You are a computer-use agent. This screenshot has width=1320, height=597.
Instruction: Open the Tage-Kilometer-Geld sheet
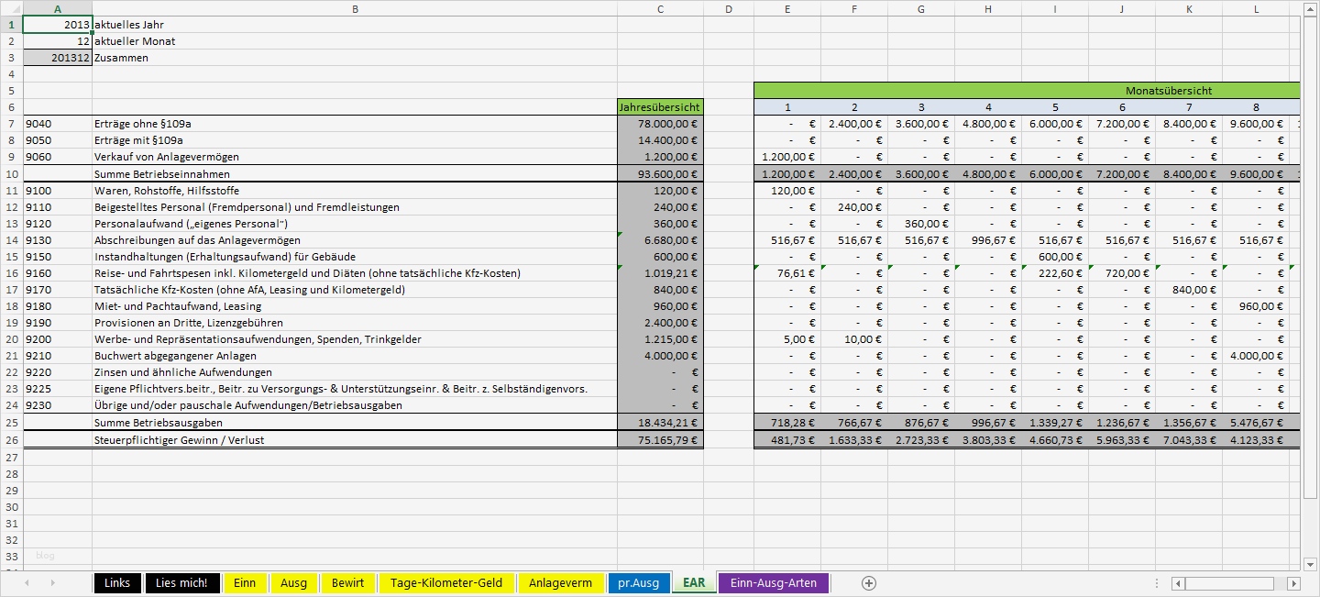(x=446, y=582)
